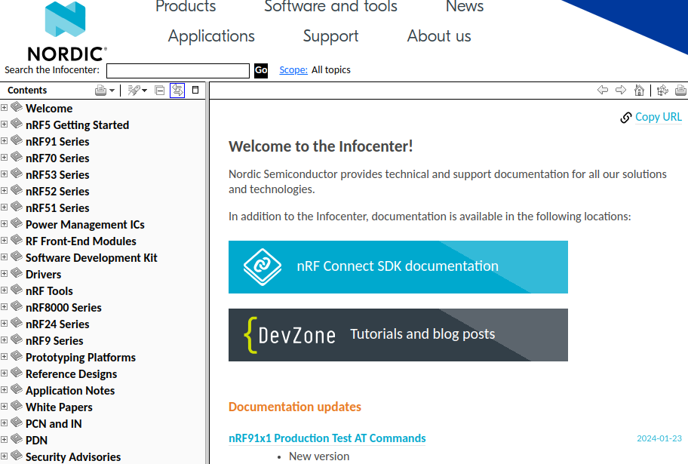Click the Collapse All icon in Contents
Screen dimensions: 688x464
pyautogui.click(x=159, y=91)
